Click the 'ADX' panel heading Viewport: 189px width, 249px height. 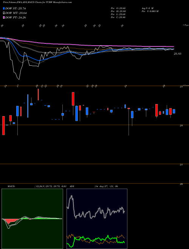[72, 186]
